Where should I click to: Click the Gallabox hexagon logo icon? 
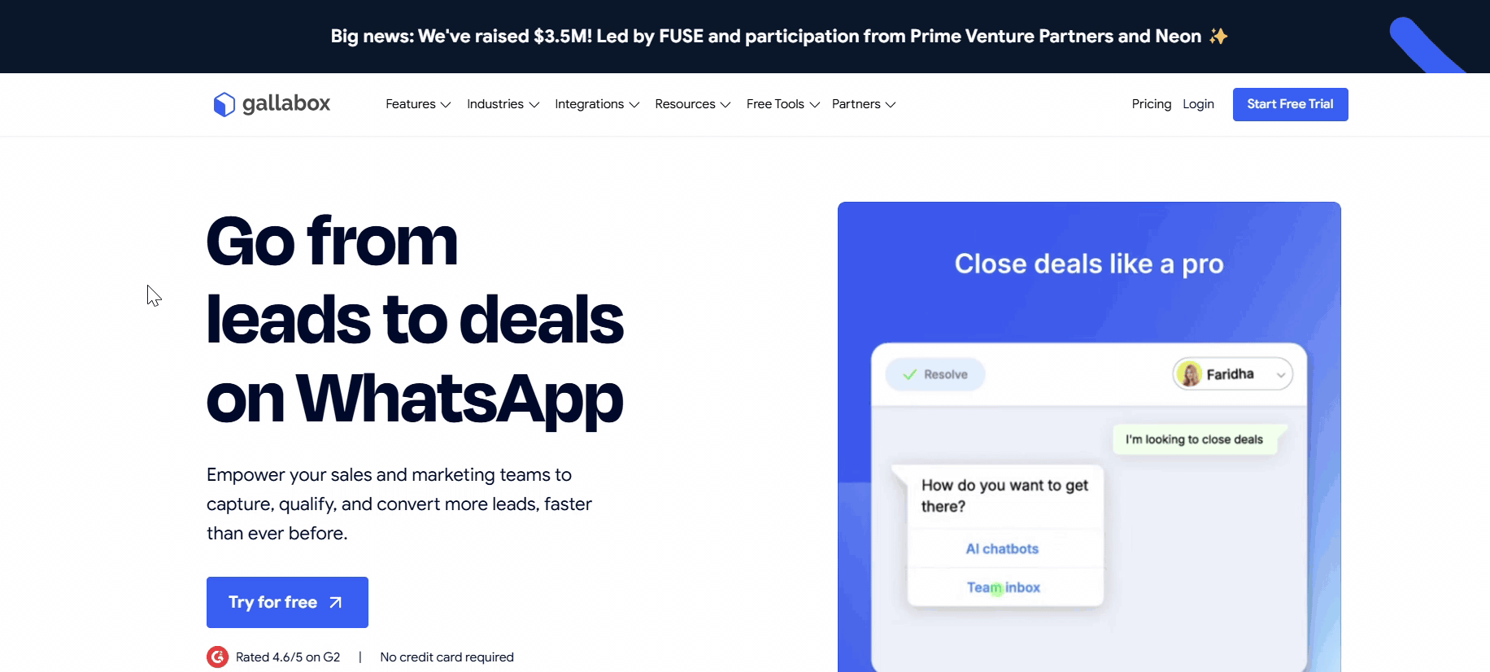[224, 104]
